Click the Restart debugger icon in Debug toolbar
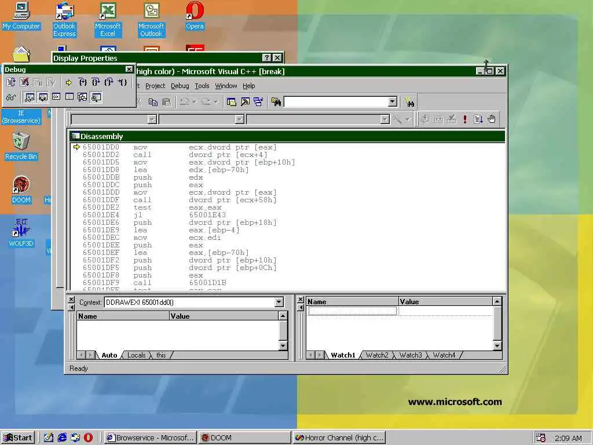 (x=11, y=82)
